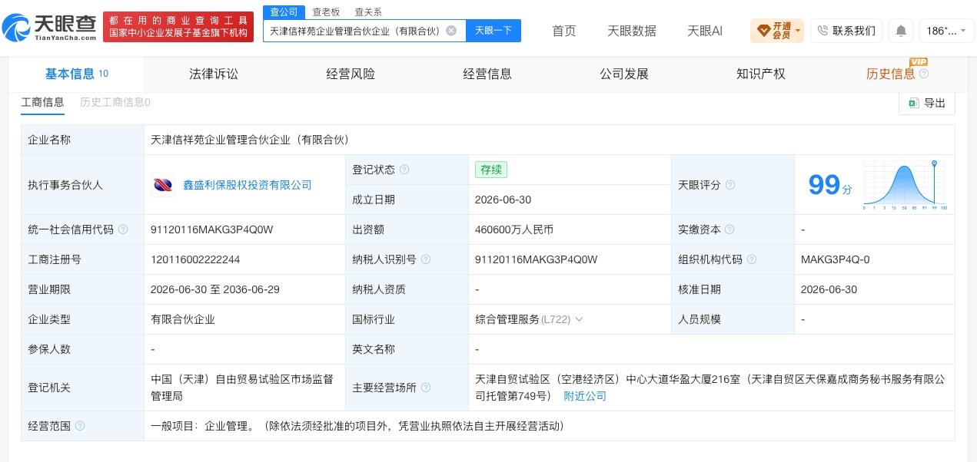Viewport: 977px width, 462px height.
Task: Click 460600万人民币 capital value
Action: pos(514,229)
